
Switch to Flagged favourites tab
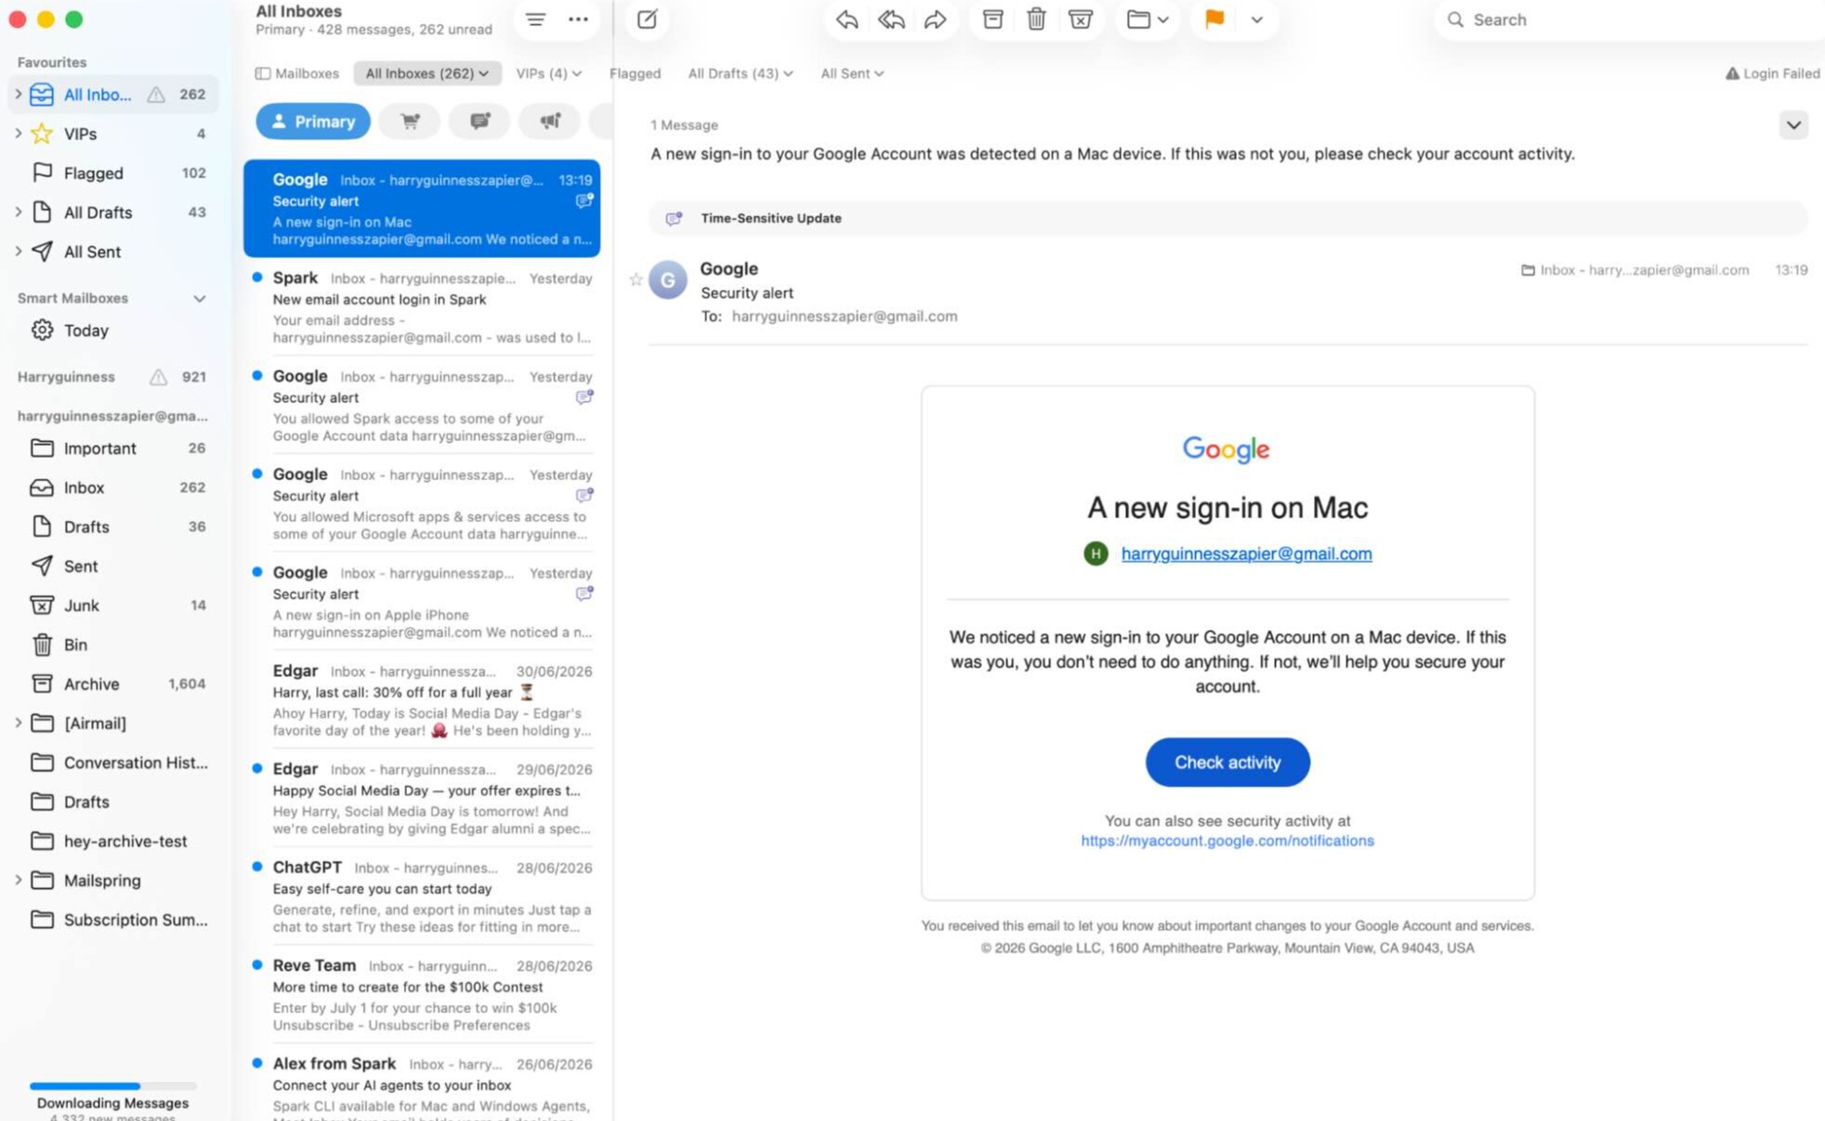tap(635, 73)
